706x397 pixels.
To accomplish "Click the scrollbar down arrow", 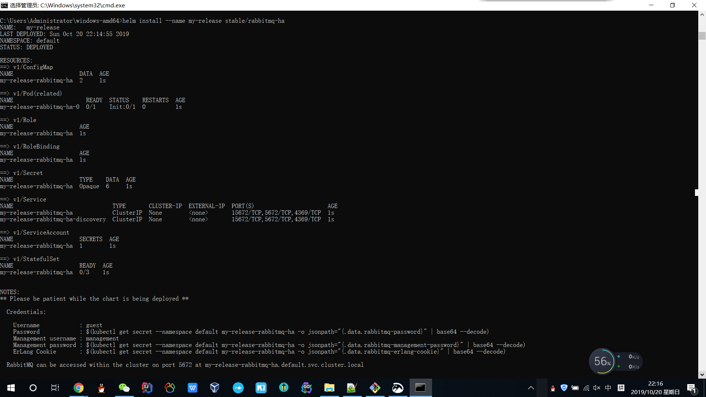I will [x=702, y=375].
